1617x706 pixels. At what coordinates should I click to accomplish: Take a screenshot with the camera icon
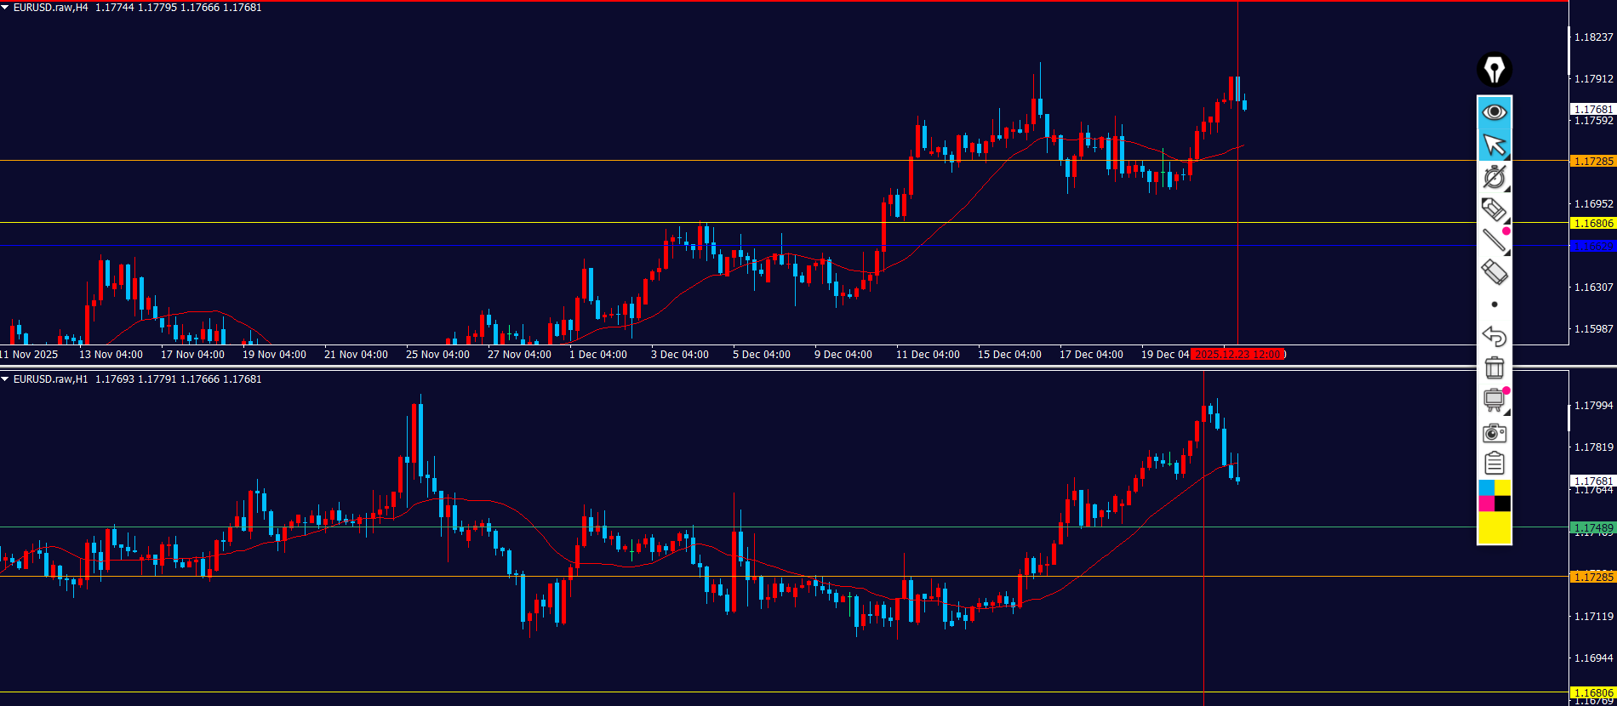coord(1494,433)
